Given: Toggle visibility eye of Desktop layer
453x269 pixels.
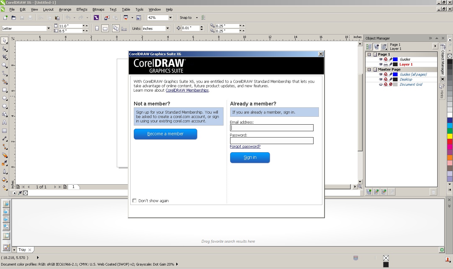Looking at the screenshot, I should pyautogui.click(x=381, y=79).
